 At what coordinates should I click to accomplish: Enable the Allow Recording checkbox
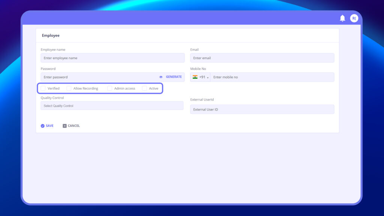click(69, 88)
